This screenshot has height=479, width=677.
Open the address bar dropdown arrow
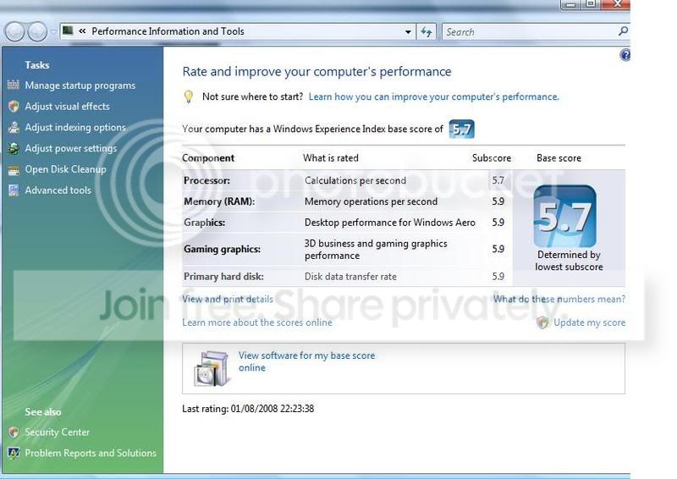click(x=408, y=32)
